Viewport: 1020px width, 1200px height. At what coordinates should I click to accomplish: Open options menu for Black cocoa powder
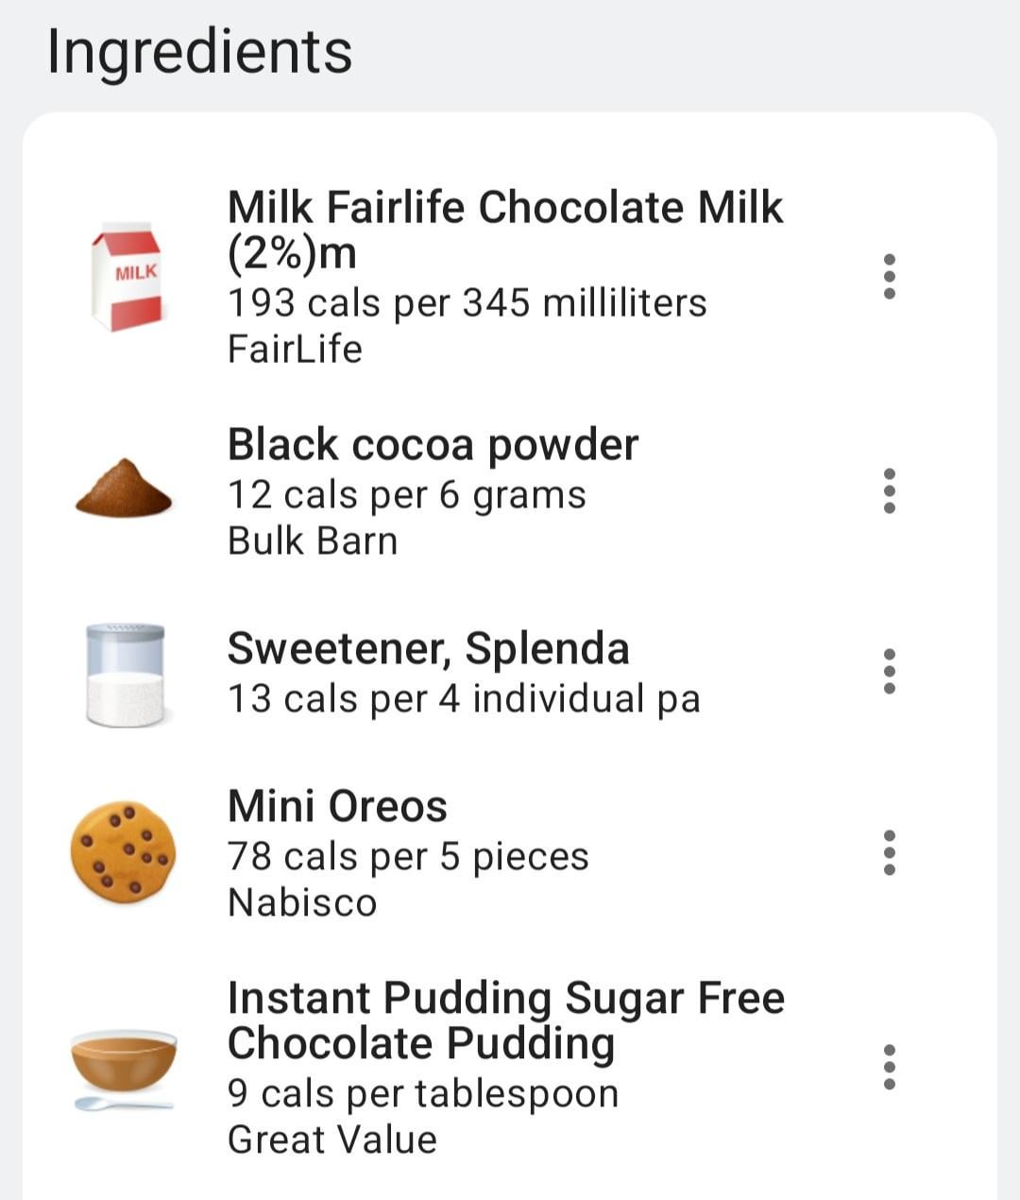click(x=889, y=490)
